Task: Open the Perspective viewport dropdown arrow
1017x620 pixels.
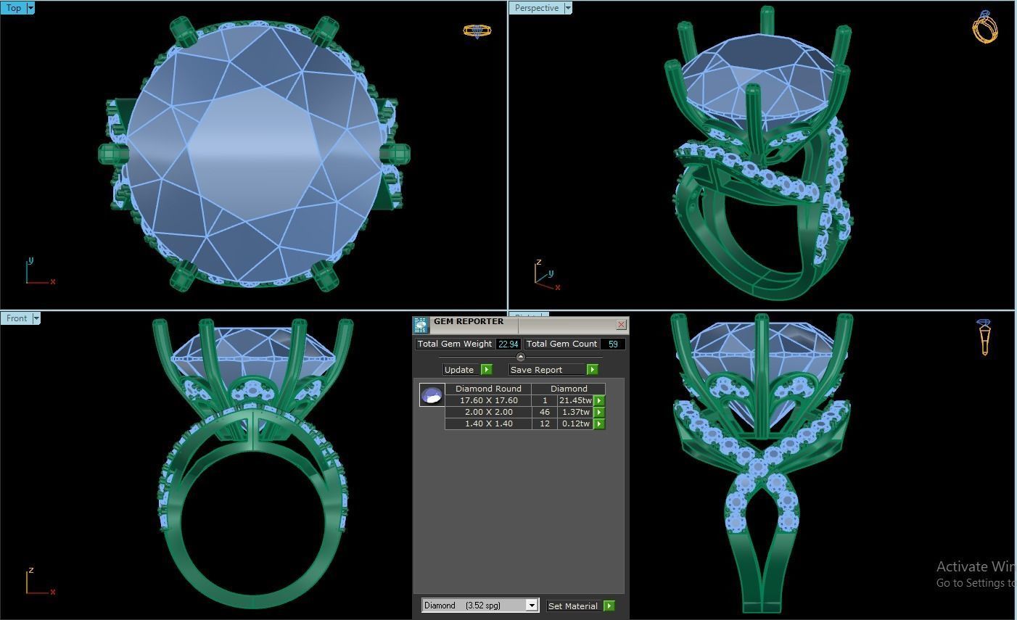Action: [568, 8]
